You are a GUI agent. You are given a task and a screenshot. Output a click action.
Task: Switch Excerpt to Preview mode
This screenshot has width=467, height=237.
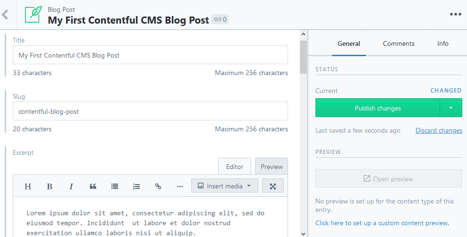[x=272, y=167]
